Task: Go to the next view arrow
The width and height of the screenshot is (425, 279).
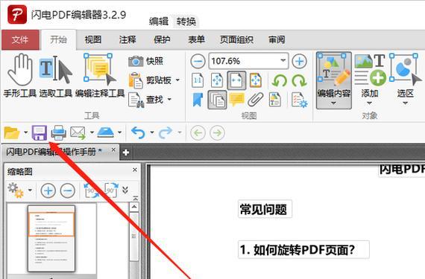Action: (217, 132)
